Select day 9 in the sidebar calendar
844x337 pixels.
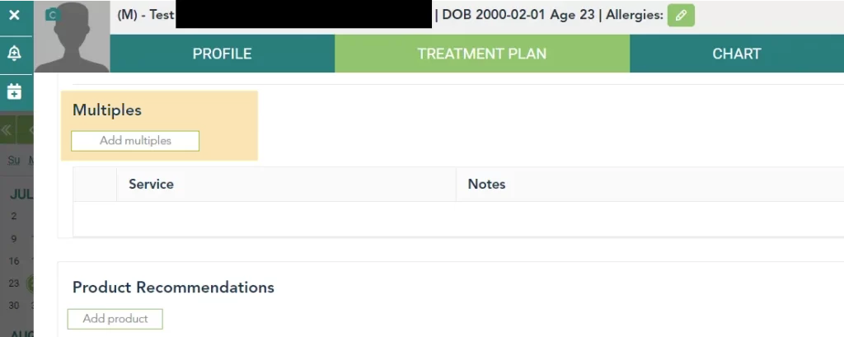tap(14, 239)
